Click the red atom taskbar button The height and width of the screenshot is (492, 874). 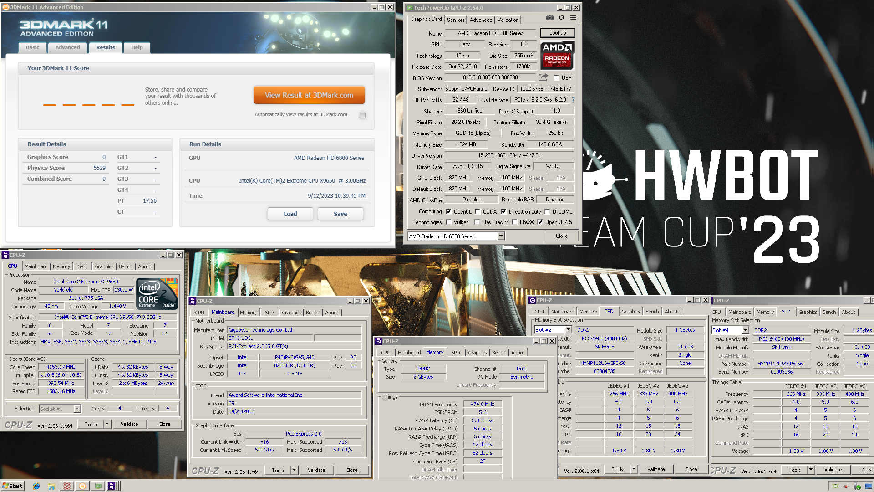[x=67, y=486]
